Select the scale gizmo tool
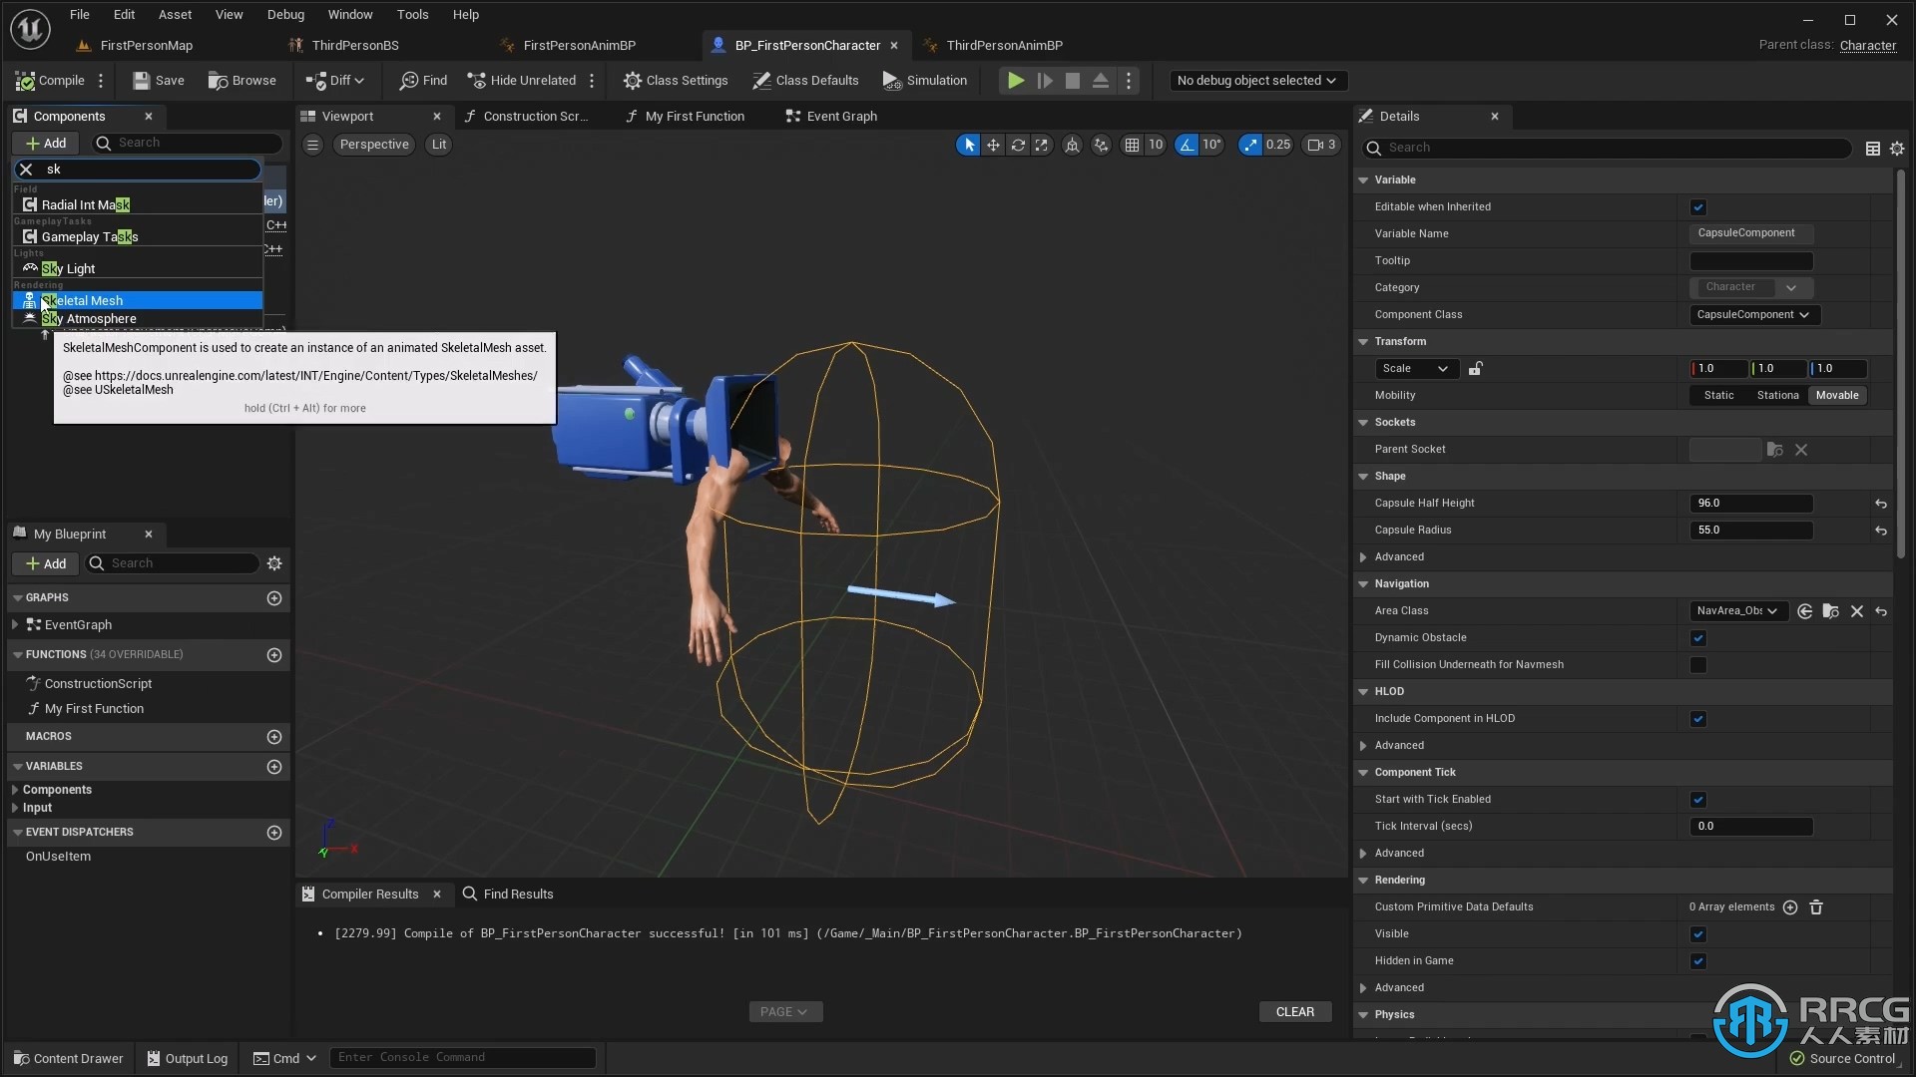The image size is (1916, 1077). click(x=1041, y=145)
